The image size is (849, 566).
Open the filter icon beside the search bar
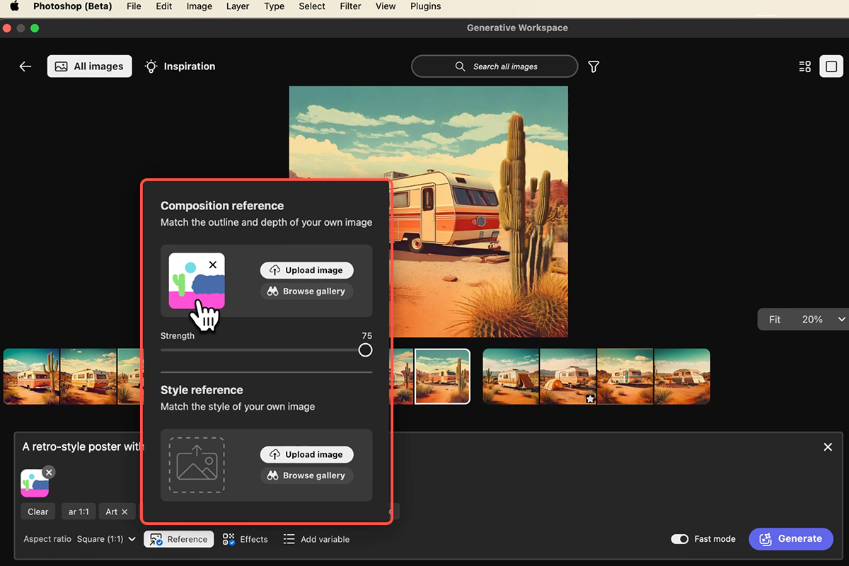[594, 66]
